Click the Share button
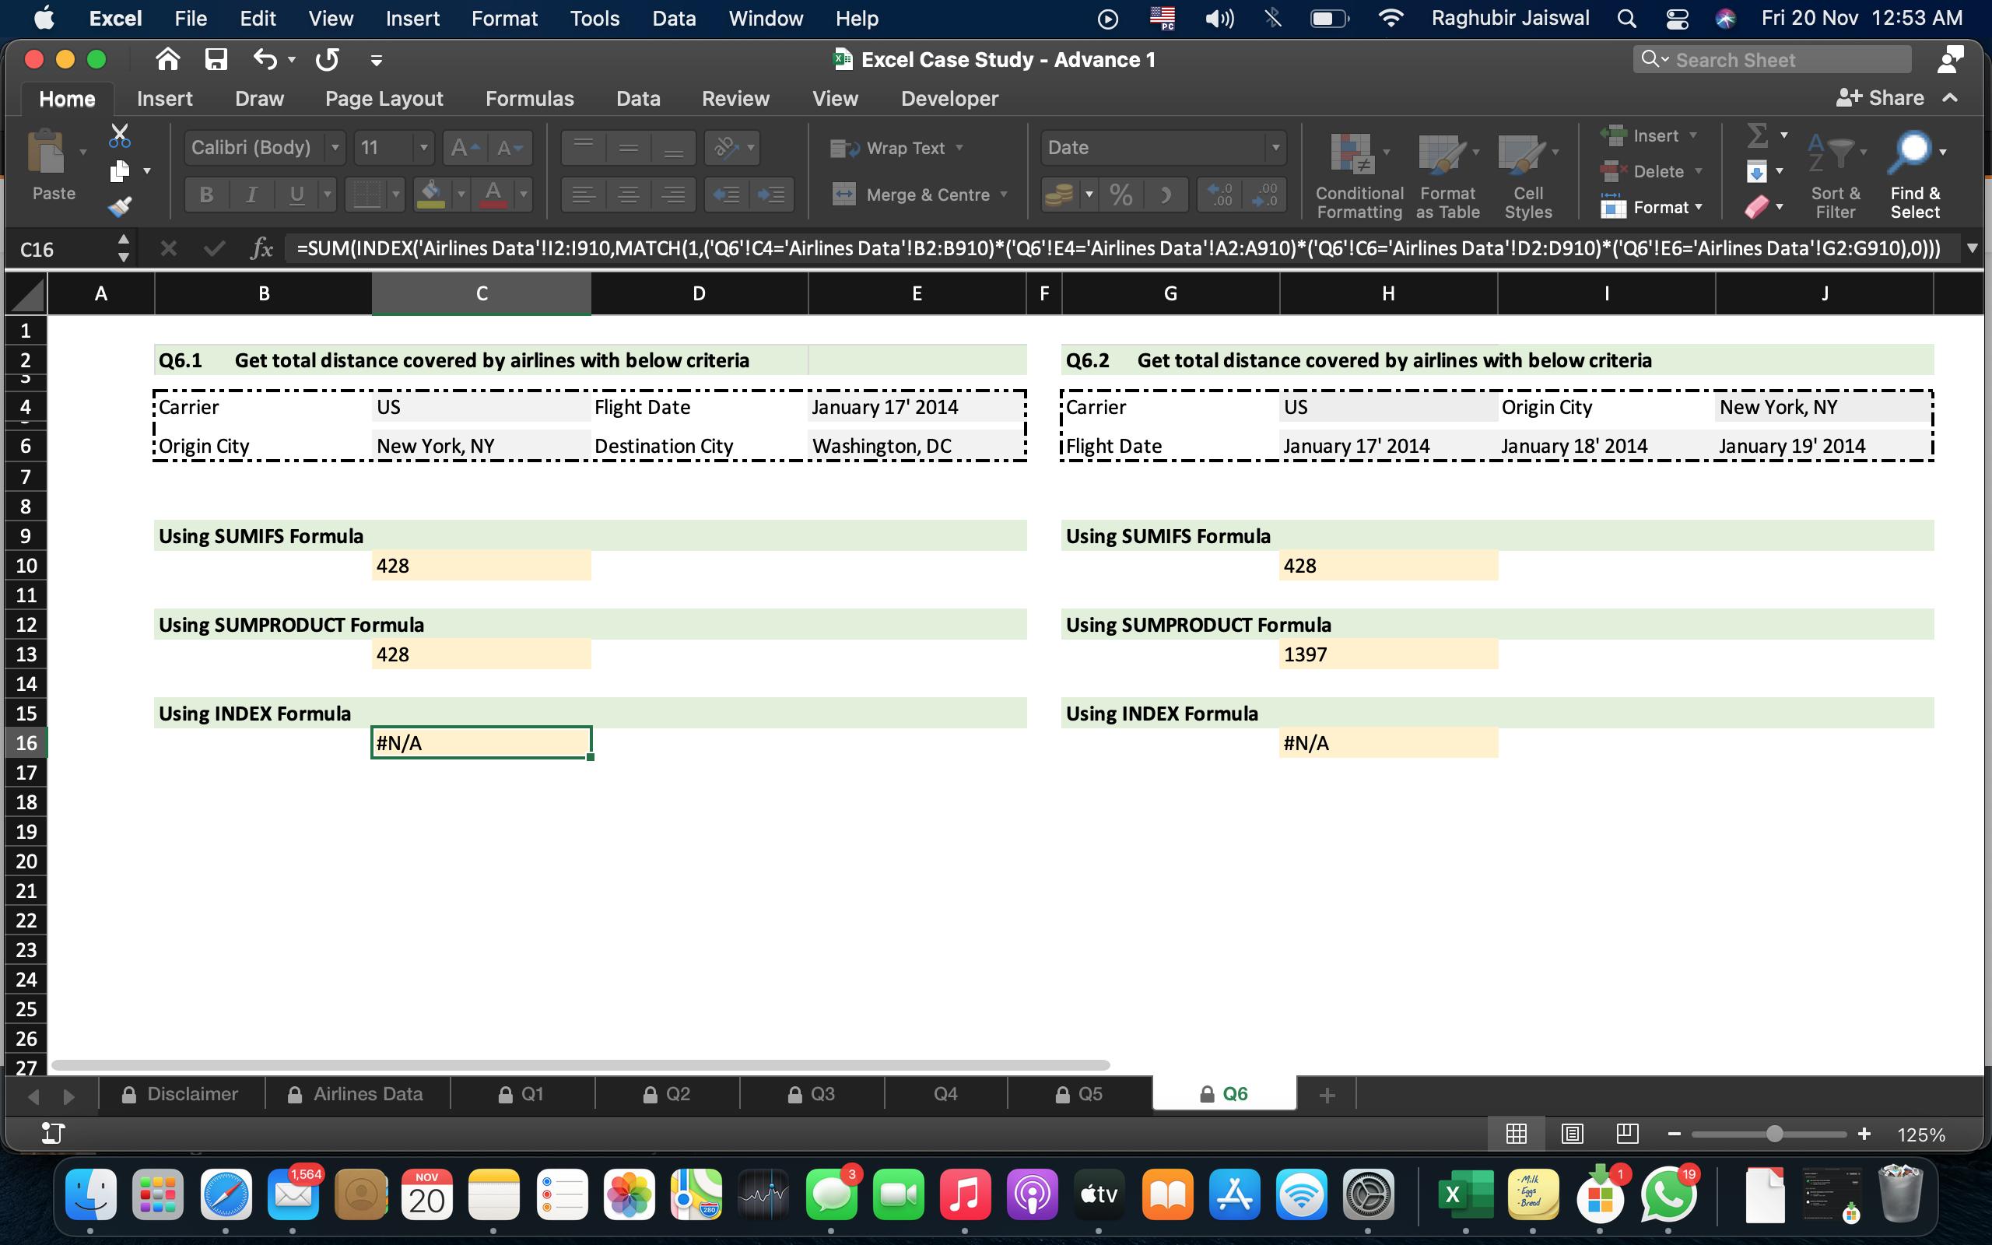This screenshot has height=1245, width=1992. 1881,99
